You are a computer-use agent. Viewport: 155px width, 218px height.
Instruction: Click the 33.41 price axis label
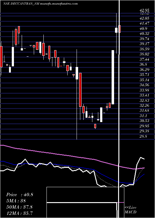pyautogui.click(x=144, y=95)
